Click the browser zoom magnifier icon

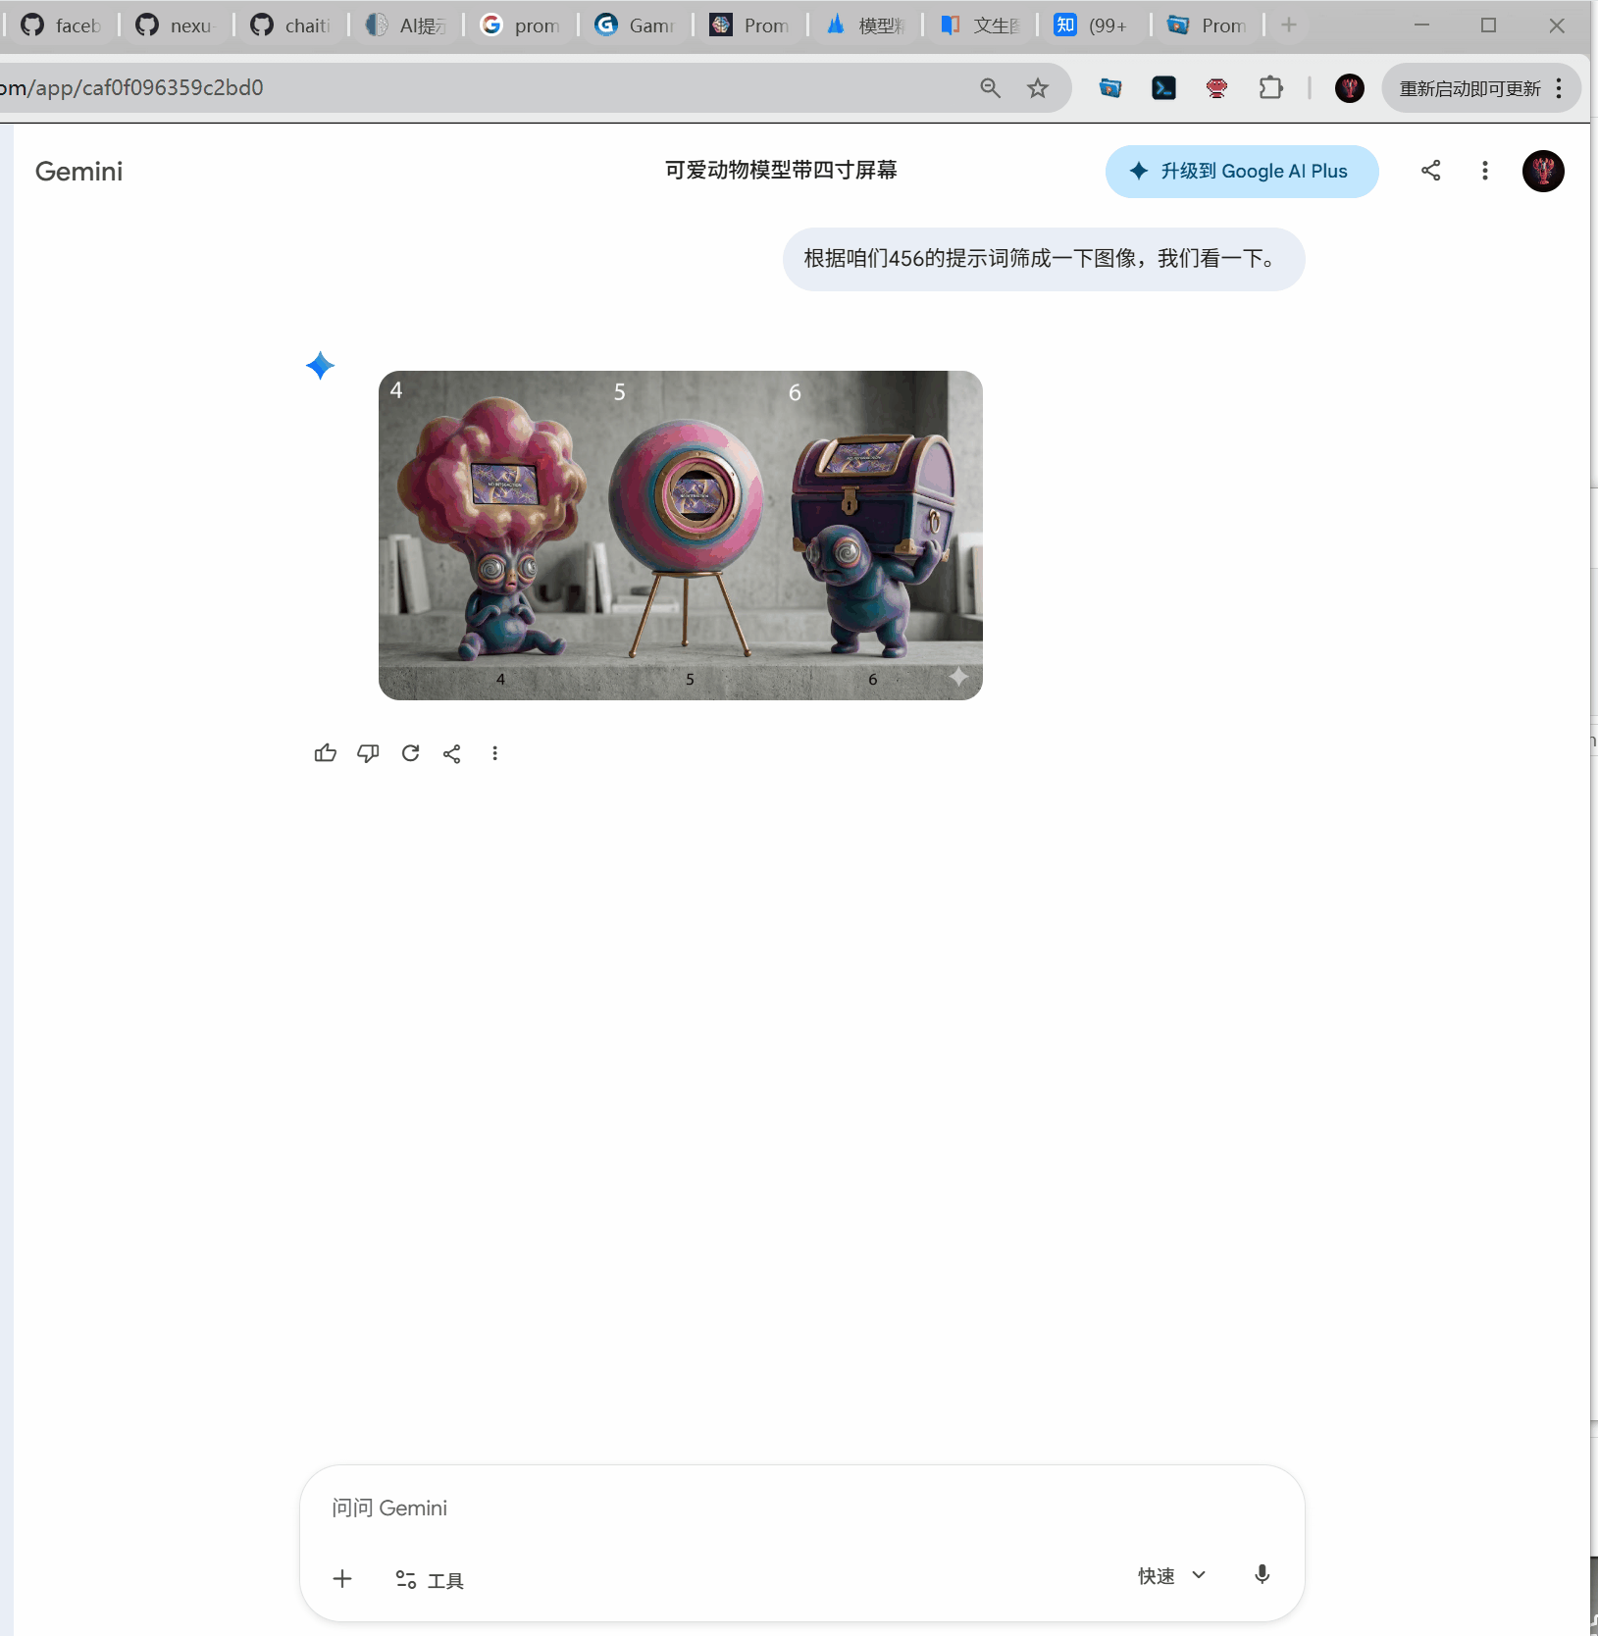(x=991, y=88)
